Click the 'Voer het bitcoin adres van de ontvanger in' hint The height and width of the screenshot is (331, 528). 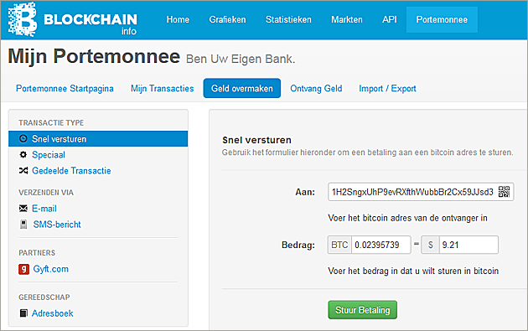[408, 218]
